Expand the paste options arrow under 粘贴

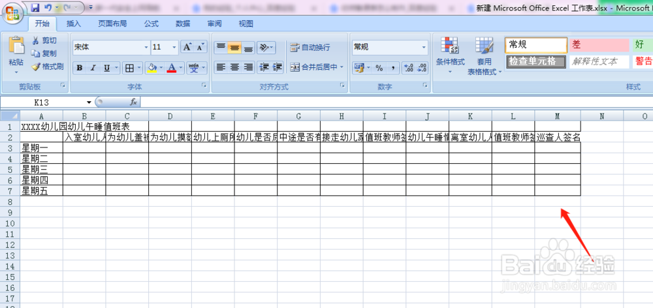pos(17,72)
